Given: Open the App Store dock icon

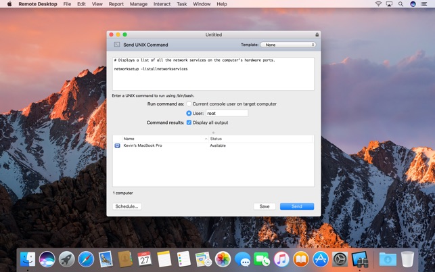Looking at the screenshot, I should pos(321,260).
